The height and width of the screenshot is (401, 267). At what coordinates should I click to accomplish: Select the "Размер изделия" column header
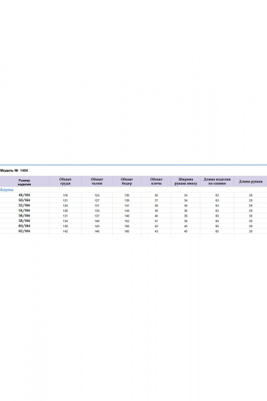pyautogui.click(x=24, y=182)
